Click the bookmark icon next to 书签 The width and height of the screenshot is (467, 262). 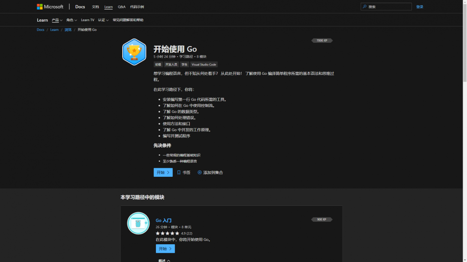tap(178, 173)
